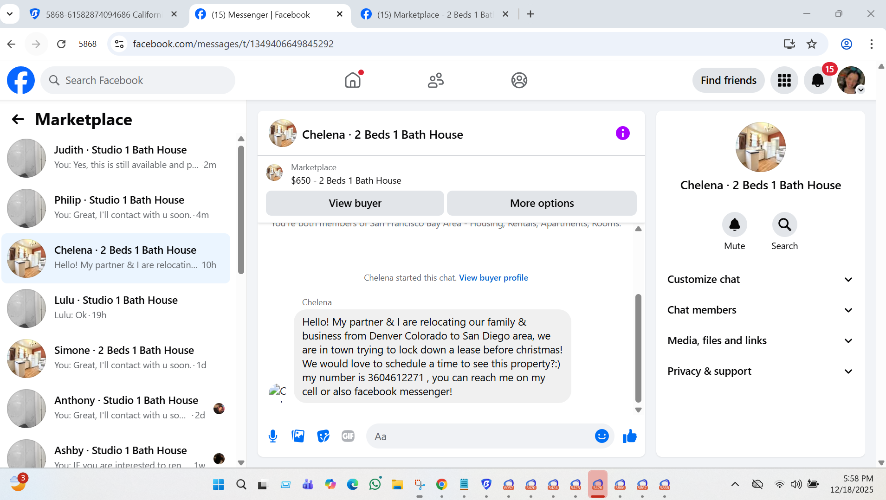
Task: Expand Chat members section
Action: (760, 310)
